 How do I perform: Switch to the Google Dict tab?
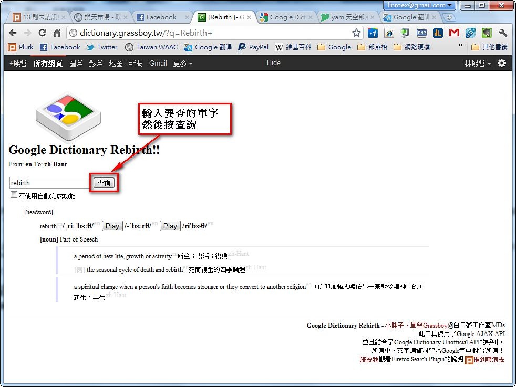pos(286,17)
